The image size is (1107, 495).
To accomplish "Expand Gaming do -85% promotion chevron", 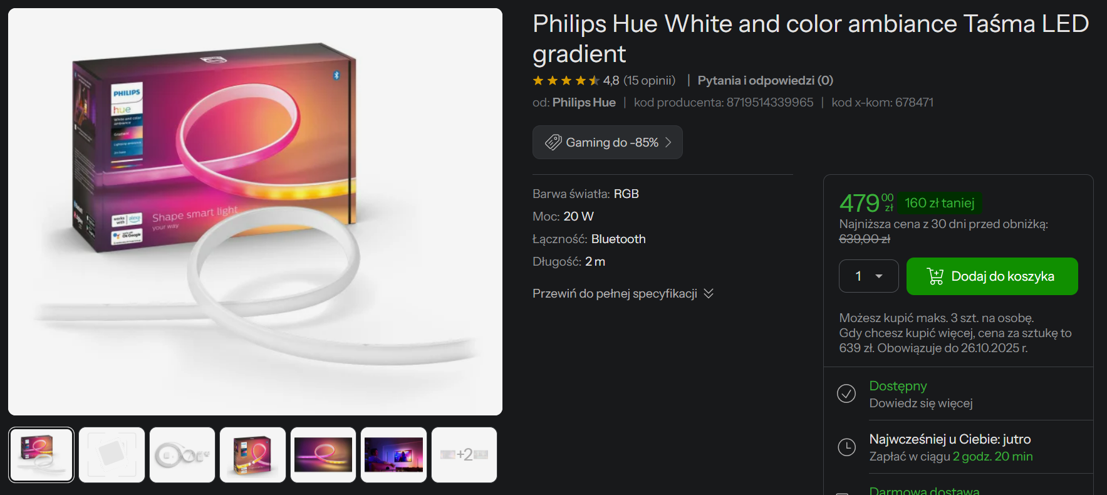I will pyautogui.click(x=668, y=142).
